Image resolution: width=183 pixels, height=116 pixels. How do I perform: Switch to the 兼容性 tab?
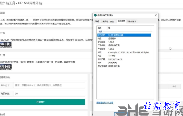point(105,21)
